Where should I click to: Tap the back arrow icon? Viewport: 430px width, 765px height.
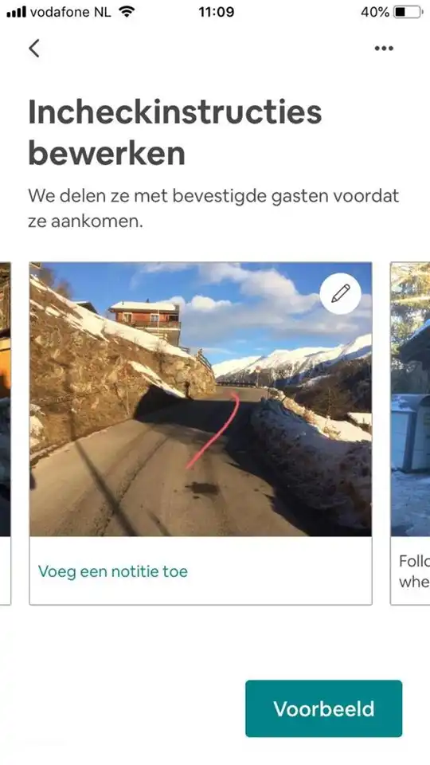pyautogui.click(x=33, y=49)
